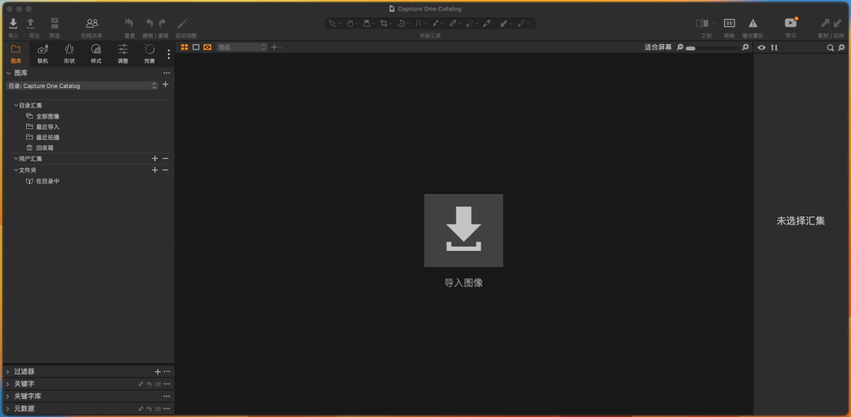Toggle browser eye visibility icon
This screenshot has width=851, height=417.
click(761, 48)
